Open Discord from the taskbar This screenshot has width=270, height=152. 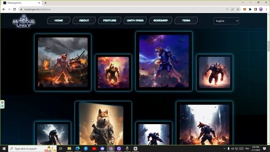click(102, 149)
